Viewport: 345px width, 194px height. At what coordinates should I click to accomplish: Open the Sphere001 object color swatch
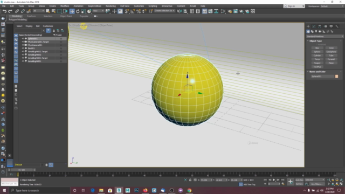336,77
